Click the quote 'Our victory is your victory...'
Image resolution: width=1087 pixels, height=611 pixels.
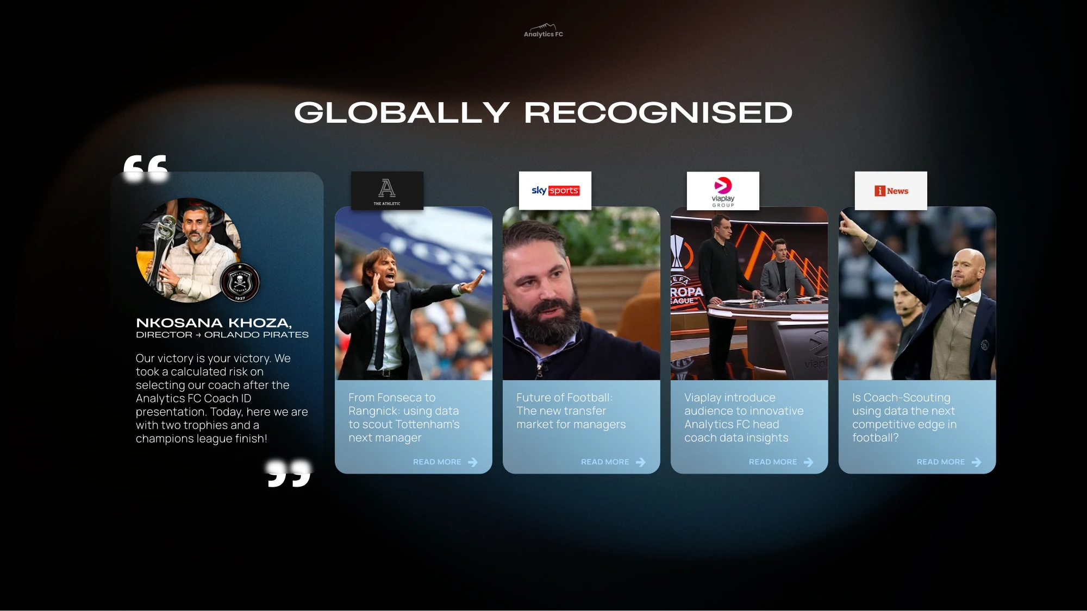coord(222,398)
